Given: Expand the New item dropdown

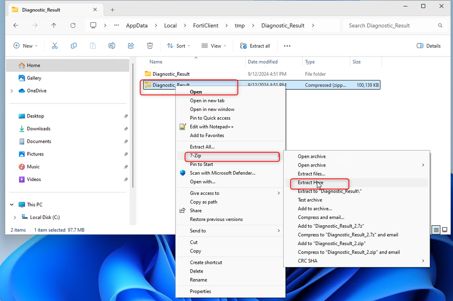Looking at the screenshot, I should click(26, 46).
